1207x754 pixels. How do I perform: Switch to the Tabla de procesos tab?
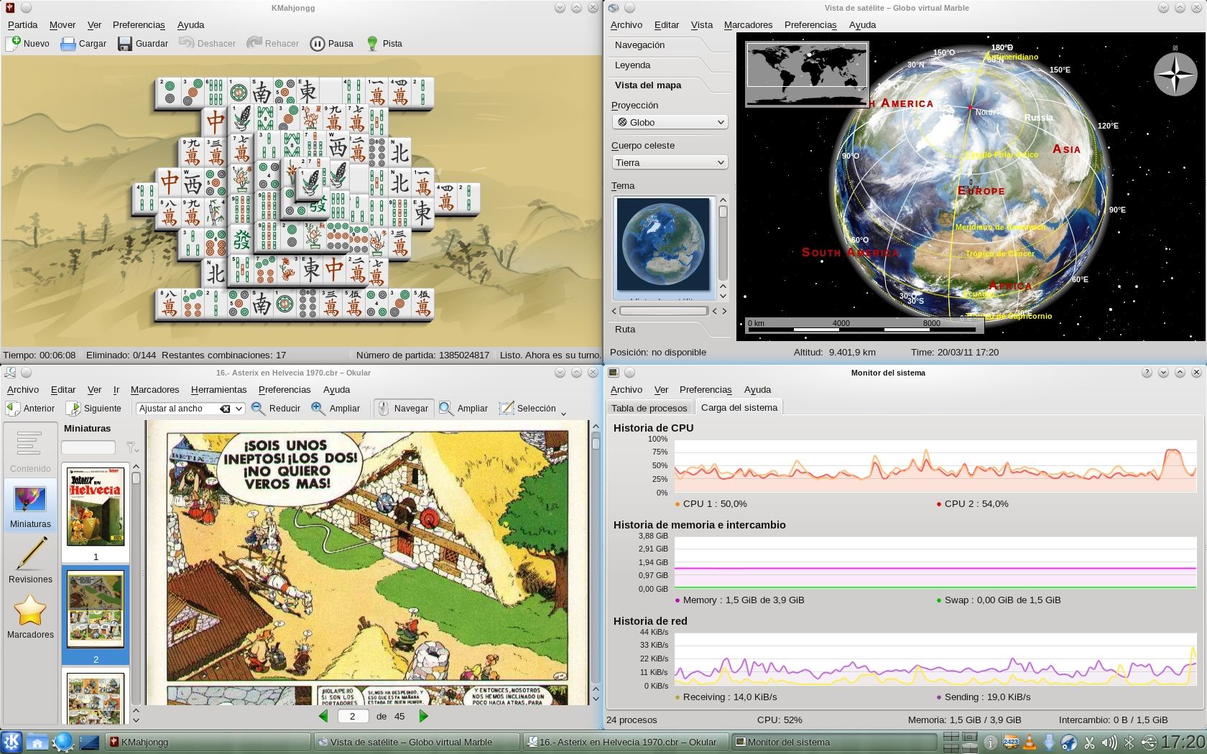point(649,408)
